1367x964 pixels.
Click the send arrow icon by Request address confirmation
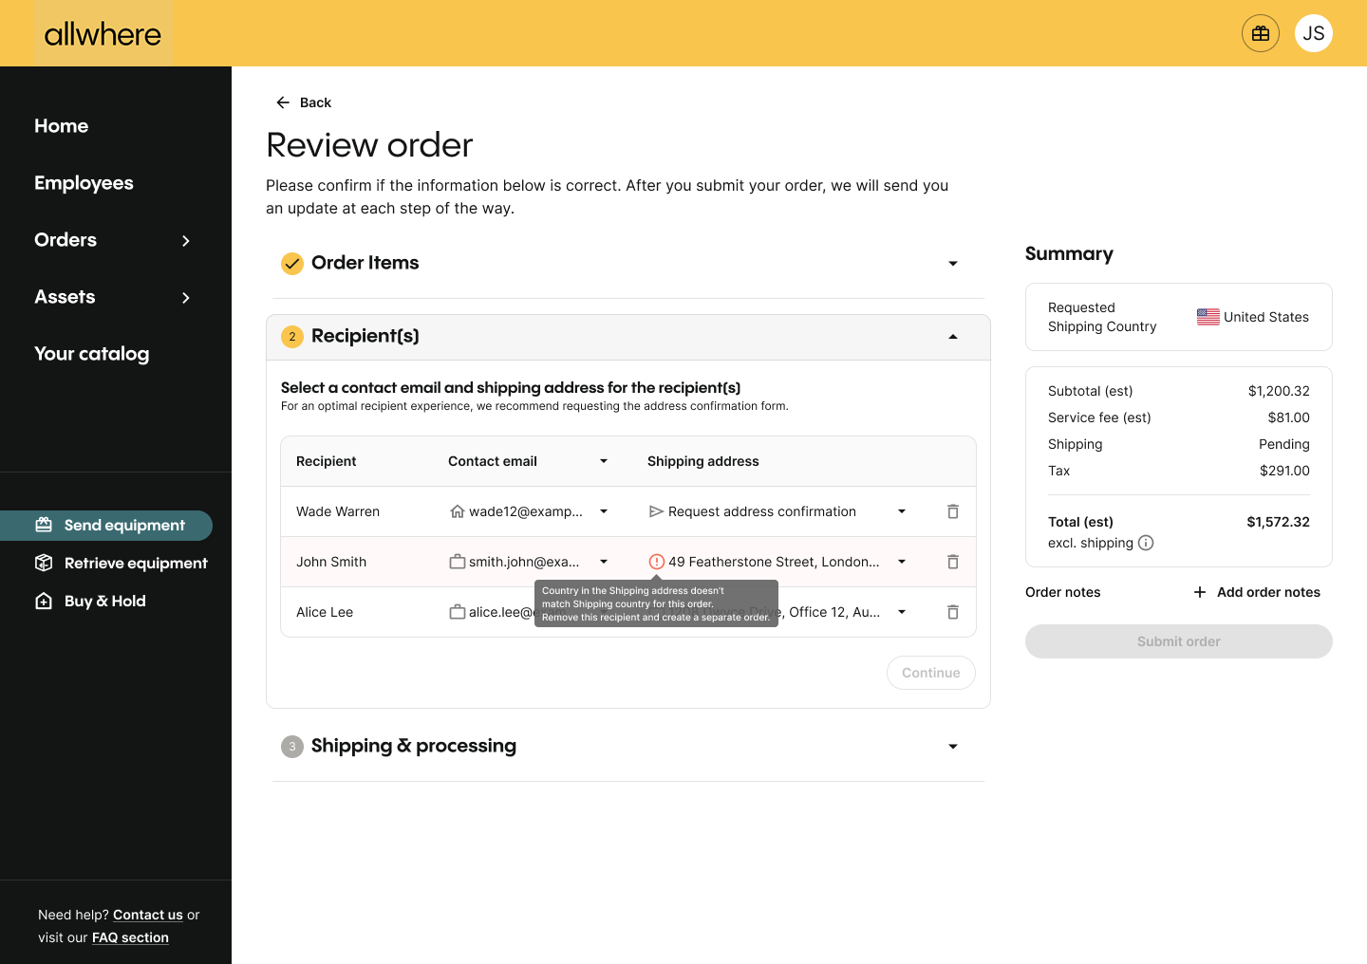click(x=656, y=511)
